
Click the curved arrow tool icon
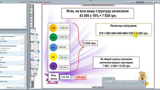tap(127, 82)
